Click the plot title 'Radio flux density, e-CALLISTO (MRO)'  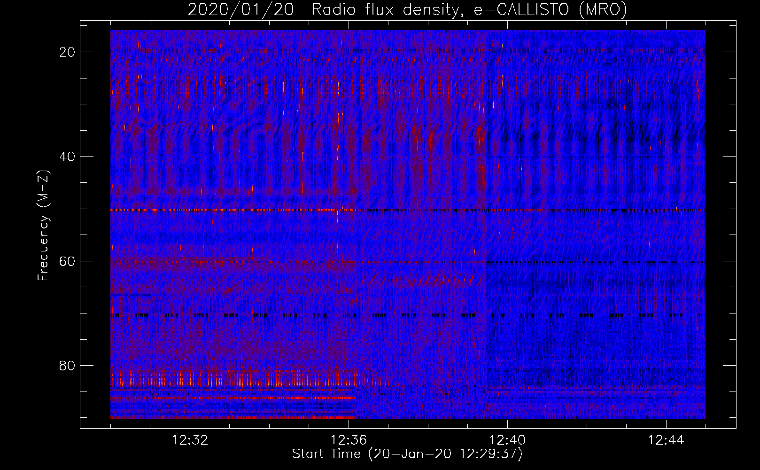pyautogui.click(x=469, y=9)
